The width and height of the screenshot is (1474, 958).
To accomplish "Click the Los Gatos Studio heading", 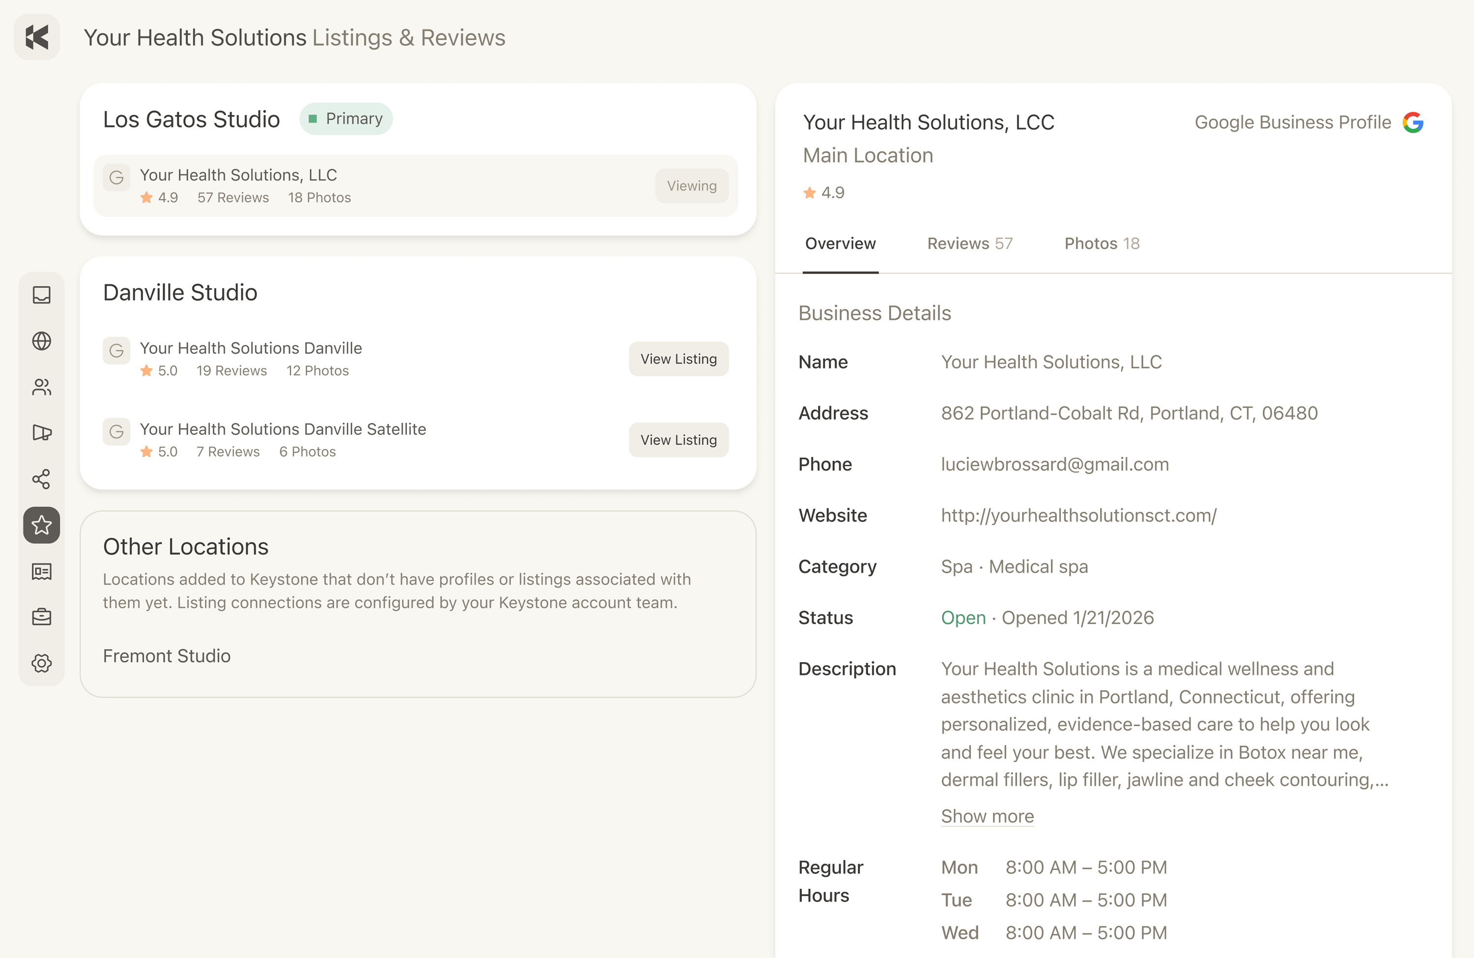I will (191, 119).
